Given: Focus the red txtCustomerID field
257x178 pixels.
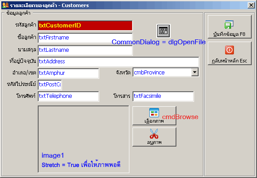Looking at the screenshot, I should [85, 26].
